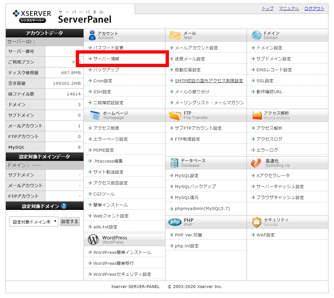Open 動作確認URL
This screenshot has height=298, width=334.
tap(269, 92)
